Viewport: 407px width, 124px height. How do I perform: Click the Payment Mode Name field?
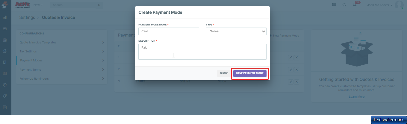[x=169, y=31]
